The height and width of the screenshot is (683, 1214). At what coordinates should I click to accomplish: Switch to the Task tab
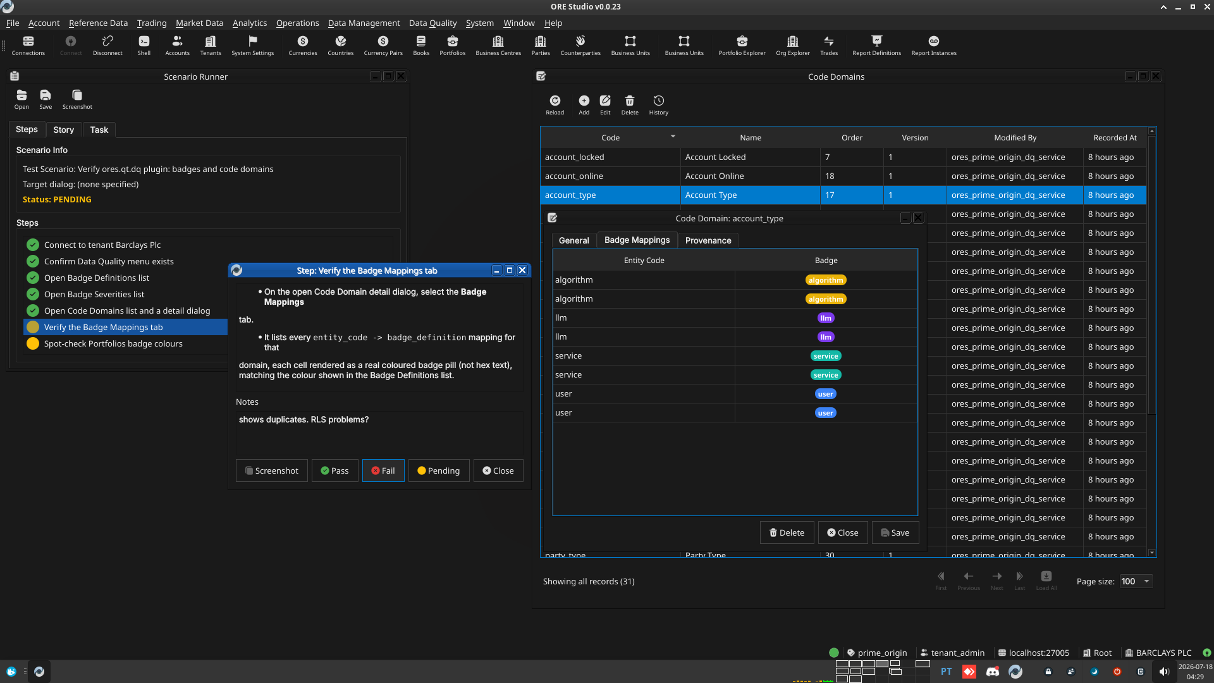[x=99, y=130]
